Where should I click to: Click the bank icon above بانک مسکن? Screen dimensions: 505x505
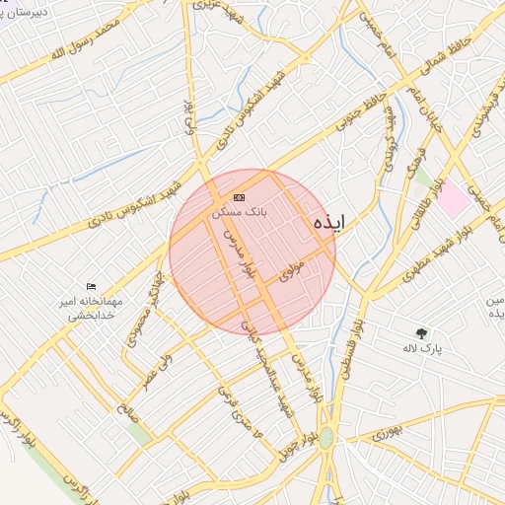pos(239,197)
